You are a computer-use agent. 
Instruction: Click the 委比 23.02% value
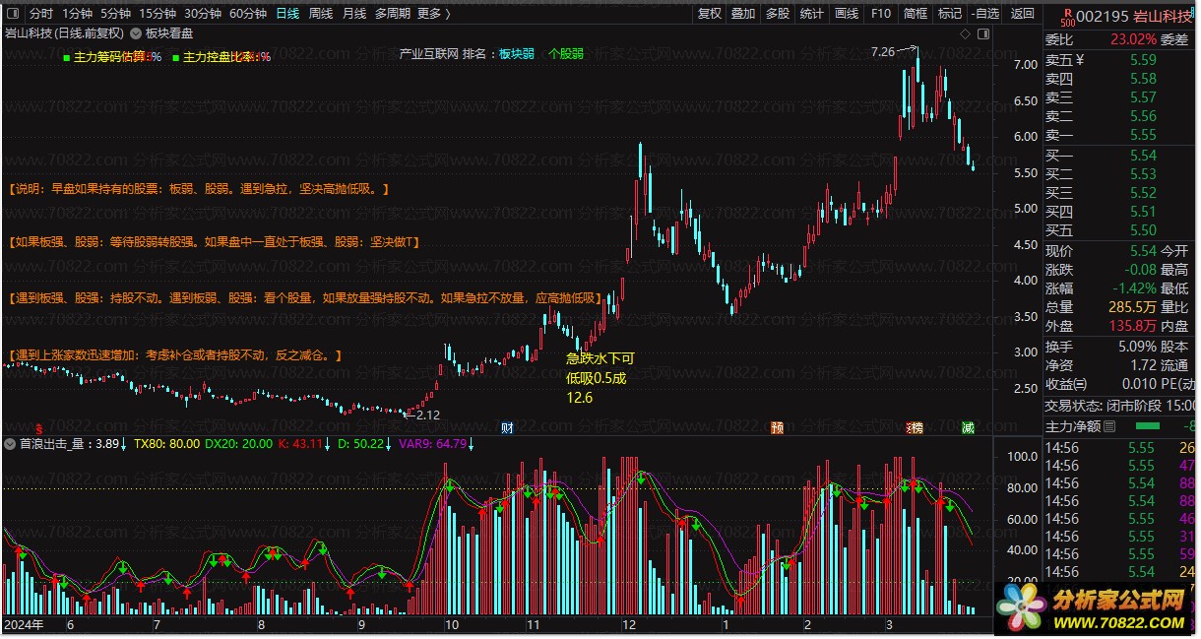click(x=1132, y=40)
